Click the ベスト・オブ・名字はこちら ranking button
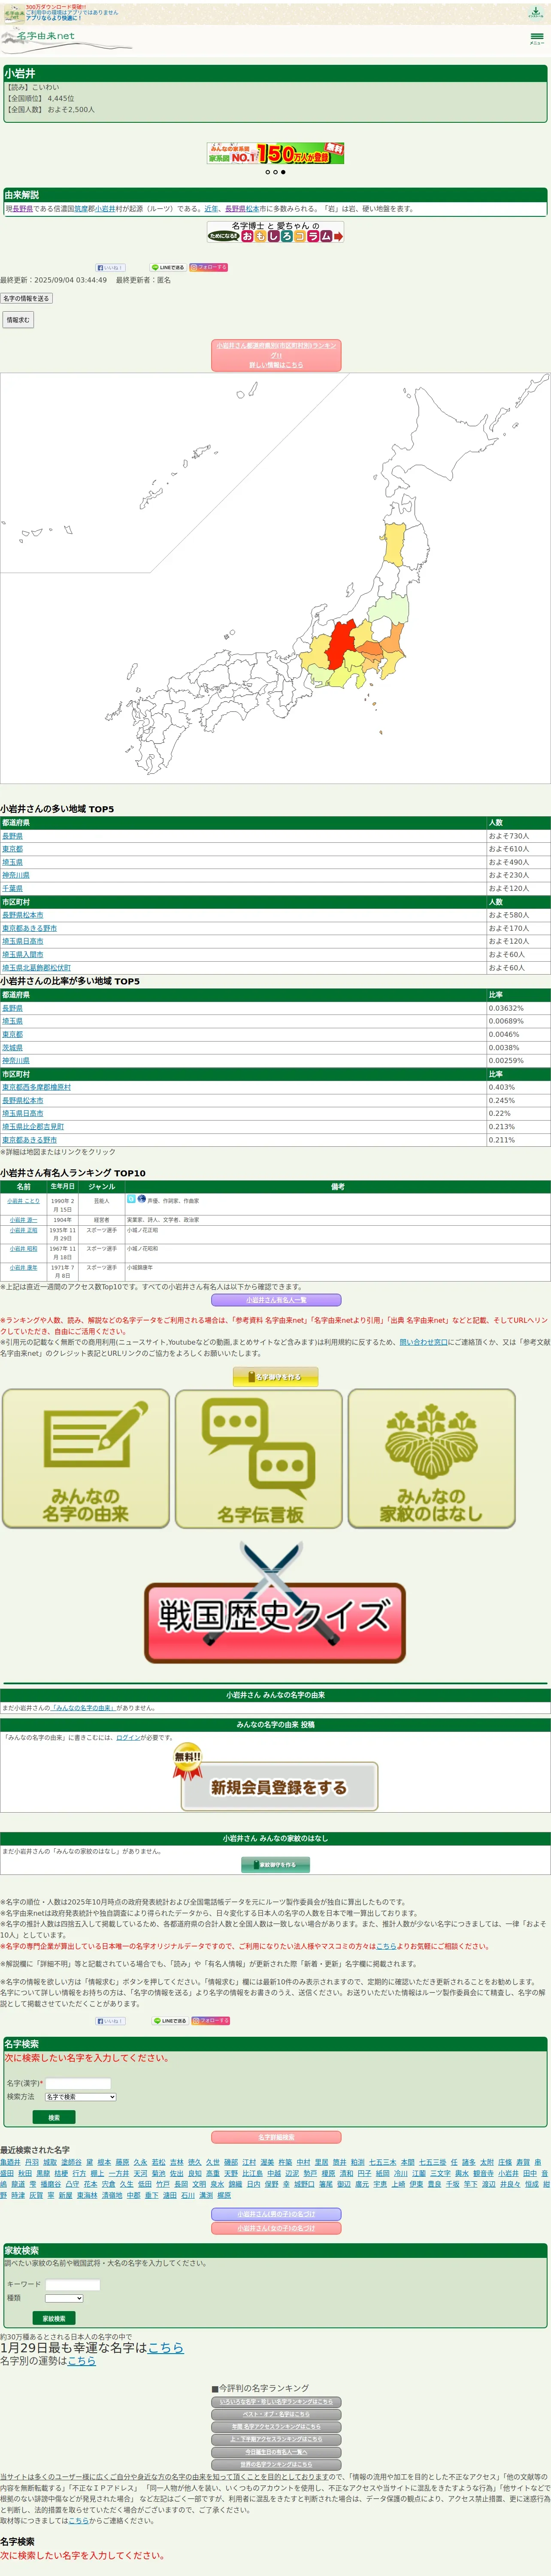Image resolution: width=551 pixels, height=2576 pixels. point(276,2415)
